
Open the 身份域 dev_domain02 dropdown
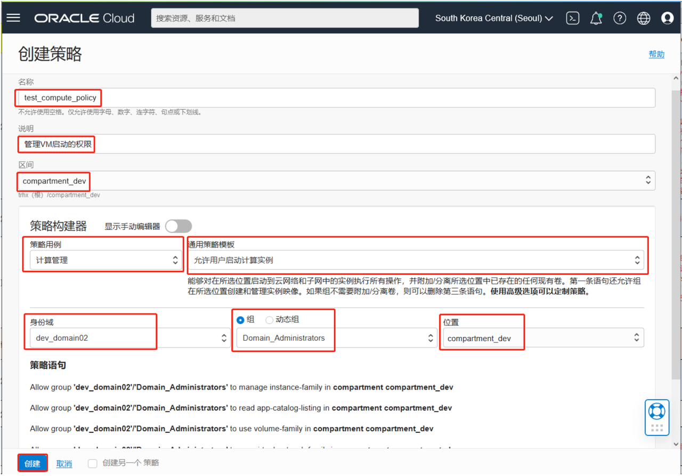(130, 338)
